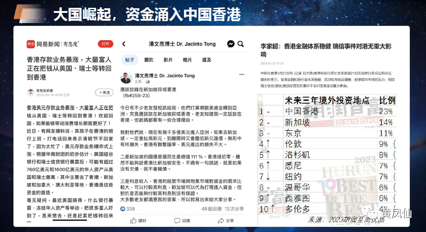
Task: Click the 纽约 row in ranking table
Action: coord(327,176)
